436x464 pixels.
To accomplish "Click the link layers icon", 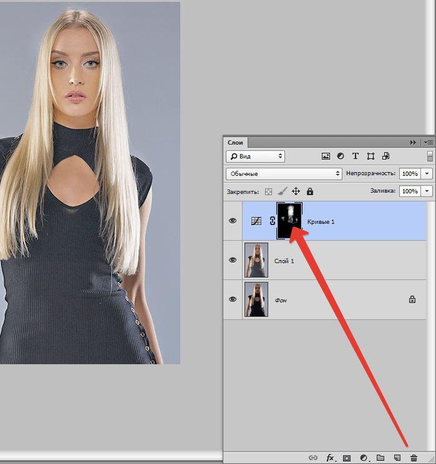I will coord(313,458).
